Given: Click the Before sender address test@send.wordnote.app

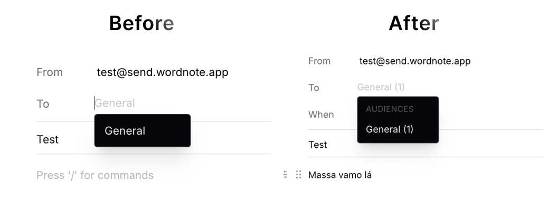Looking at the screenshot, I should click(x=162, y=72).
